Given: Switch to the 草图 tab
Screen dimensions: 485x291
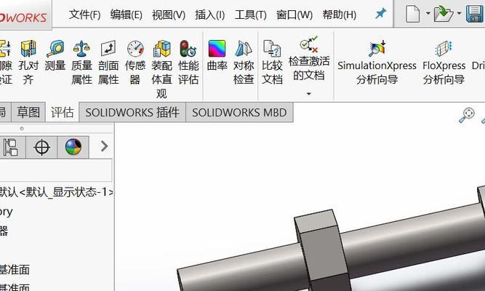Looking at the screenshot, I should [x=28, y=112].
